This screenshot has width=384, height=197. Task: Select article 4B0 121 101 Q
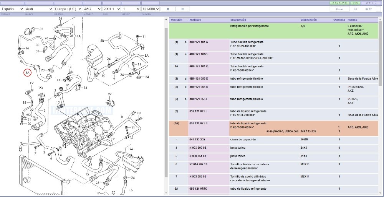[x=199, y=66]
